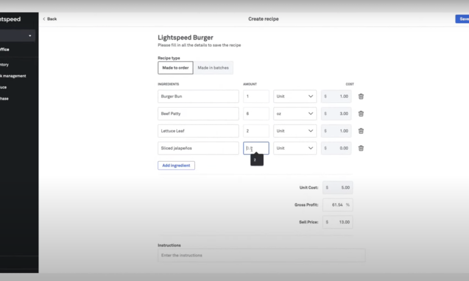Open the Lettuce Leaf unit dropdown
Image resolution: width=469 pixels, height=281 pixels.
click(x=295, y=131)
